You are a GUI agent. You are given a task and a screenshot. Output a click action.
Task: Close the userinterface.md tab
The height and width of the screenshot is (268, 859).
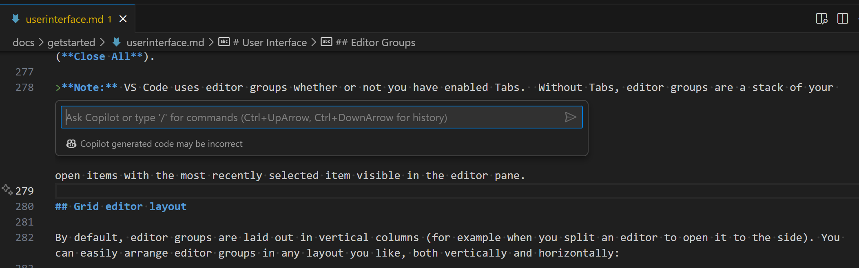(x=123, y=18)
